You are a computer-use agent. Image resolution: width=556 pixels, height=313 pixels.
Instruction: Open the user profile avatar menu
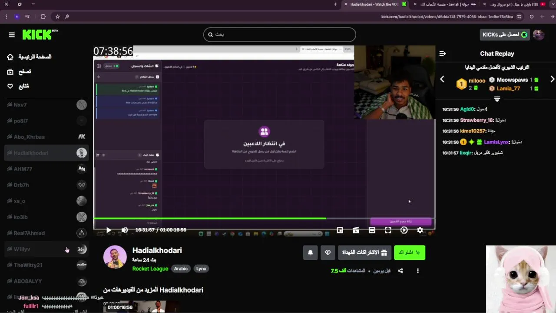tap(539, 35)
